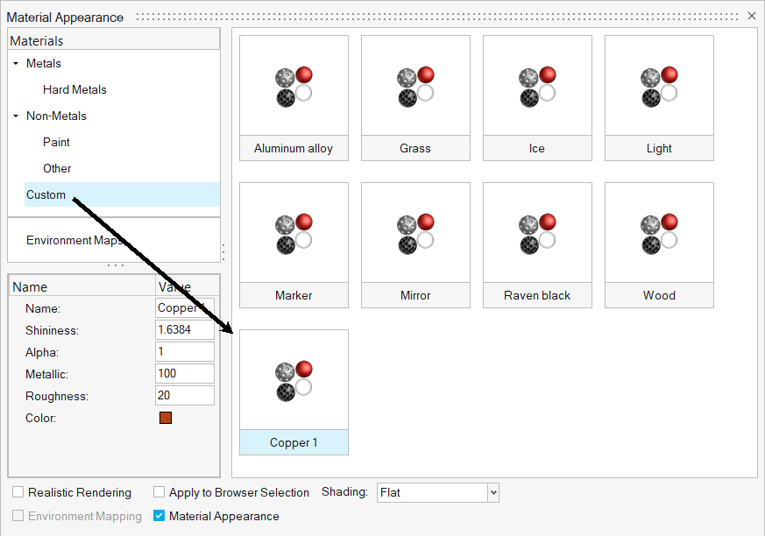Collapse the Metals tree node
This screenshot has width=765, height=536.
tap(16, 64)
